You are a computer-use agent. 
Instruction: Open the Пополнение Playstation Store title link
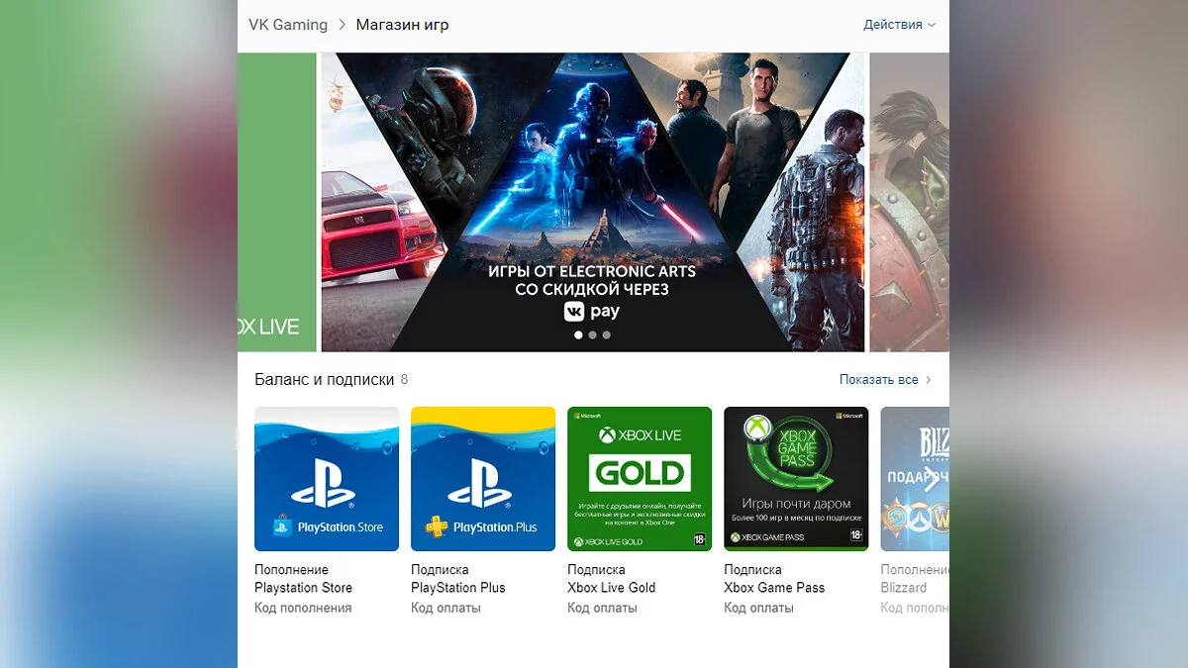click(x=303, y=579)
